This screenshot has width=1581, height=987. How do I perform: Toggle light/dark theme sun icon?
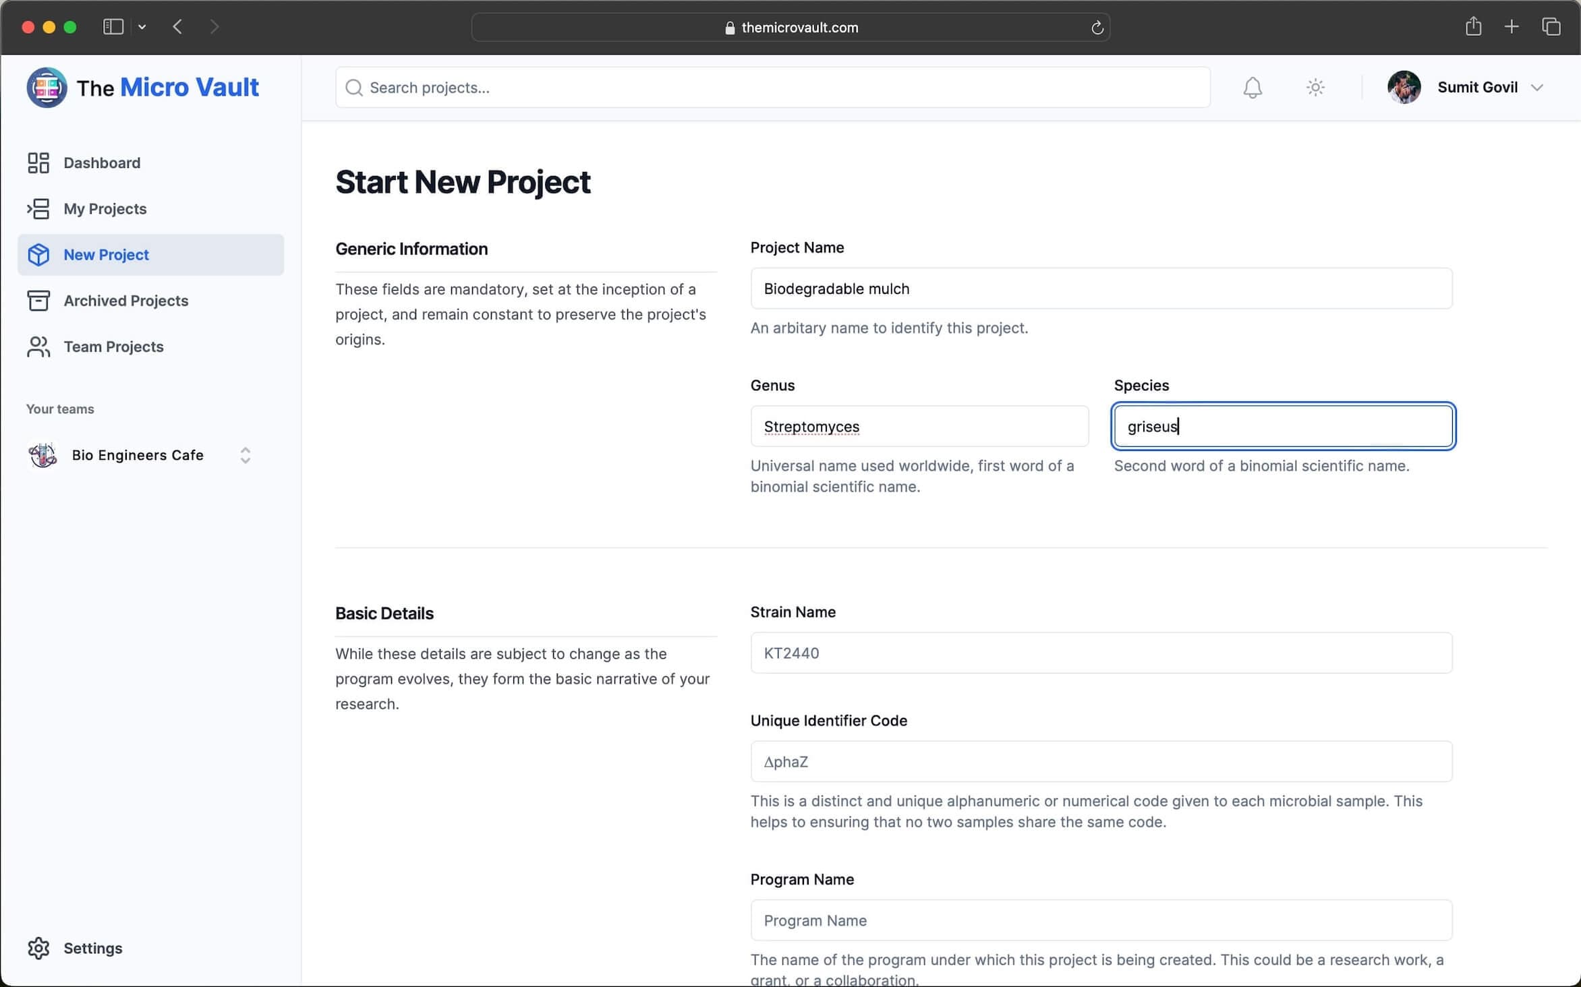click(x=1315, y=88)
